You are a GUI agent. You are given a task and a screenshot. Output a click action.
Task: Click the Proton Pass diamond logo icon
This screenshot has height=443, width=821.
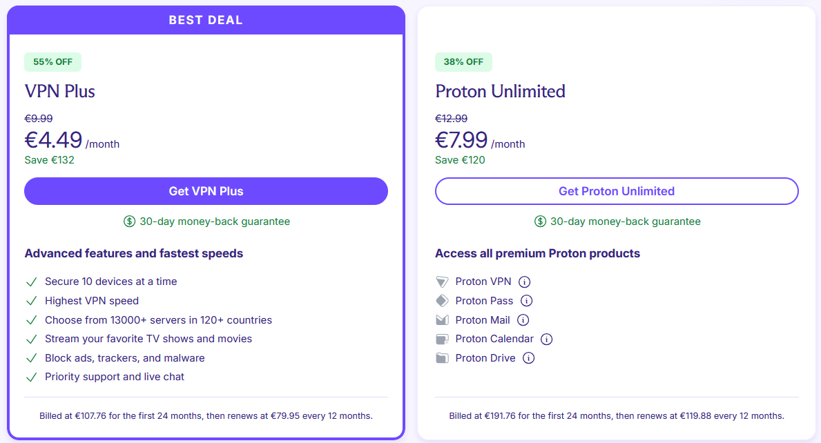(442, 301)
